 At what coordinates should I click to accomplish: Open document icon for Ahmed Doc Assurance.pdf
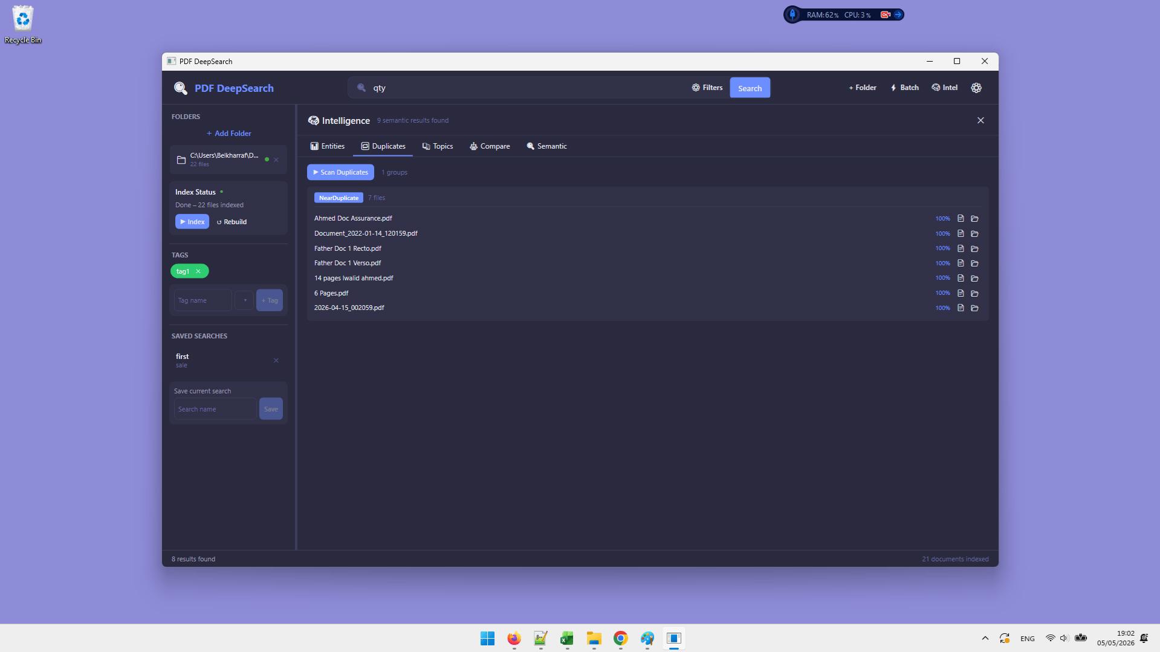[x=961, y=219]
